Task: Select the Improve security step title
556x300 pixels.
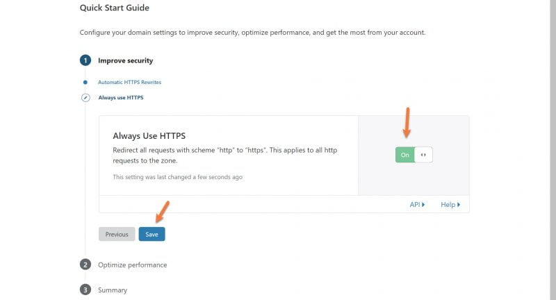Action: (125, 60)
